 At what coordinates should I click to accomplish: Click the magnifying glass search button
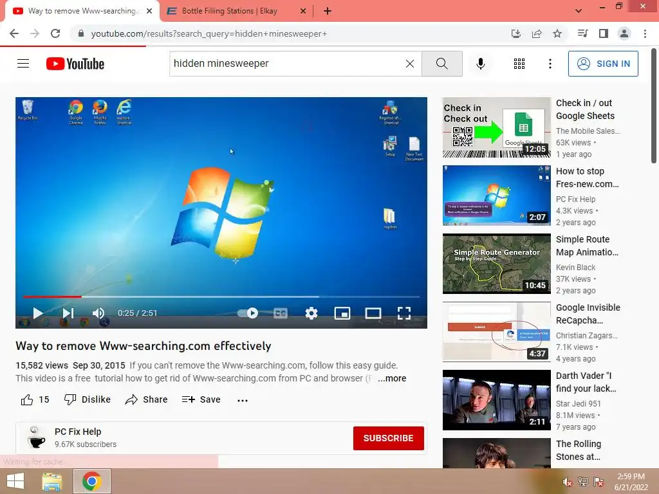point(441,64)
